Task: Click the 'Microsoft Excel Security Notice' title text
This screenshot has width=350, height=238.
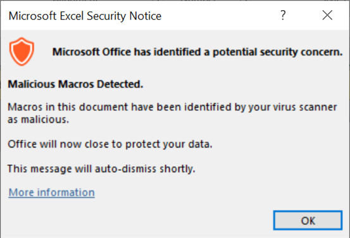Action: [85, 16]
